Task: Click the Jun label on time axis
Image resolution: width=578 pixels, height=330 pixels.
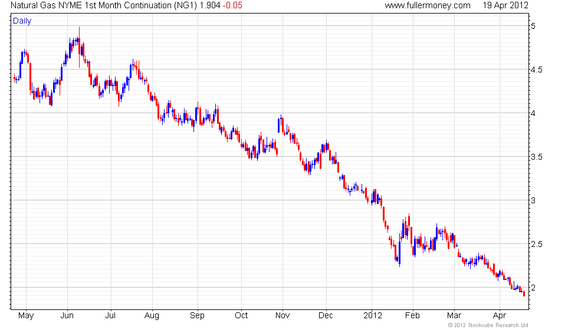Action: [67, 316]
